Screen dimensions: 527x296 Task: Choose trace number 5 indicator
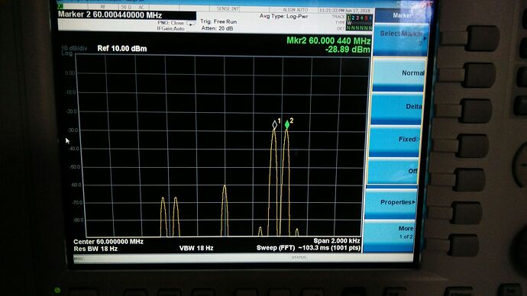point(366,18)
